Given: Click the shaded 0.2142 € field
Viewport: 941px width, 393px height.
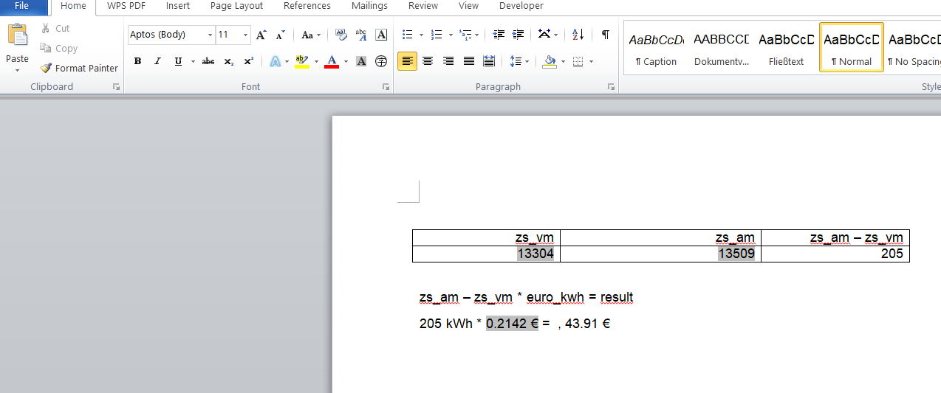Looking at the screenshot, I should click(x=513, y=323).
